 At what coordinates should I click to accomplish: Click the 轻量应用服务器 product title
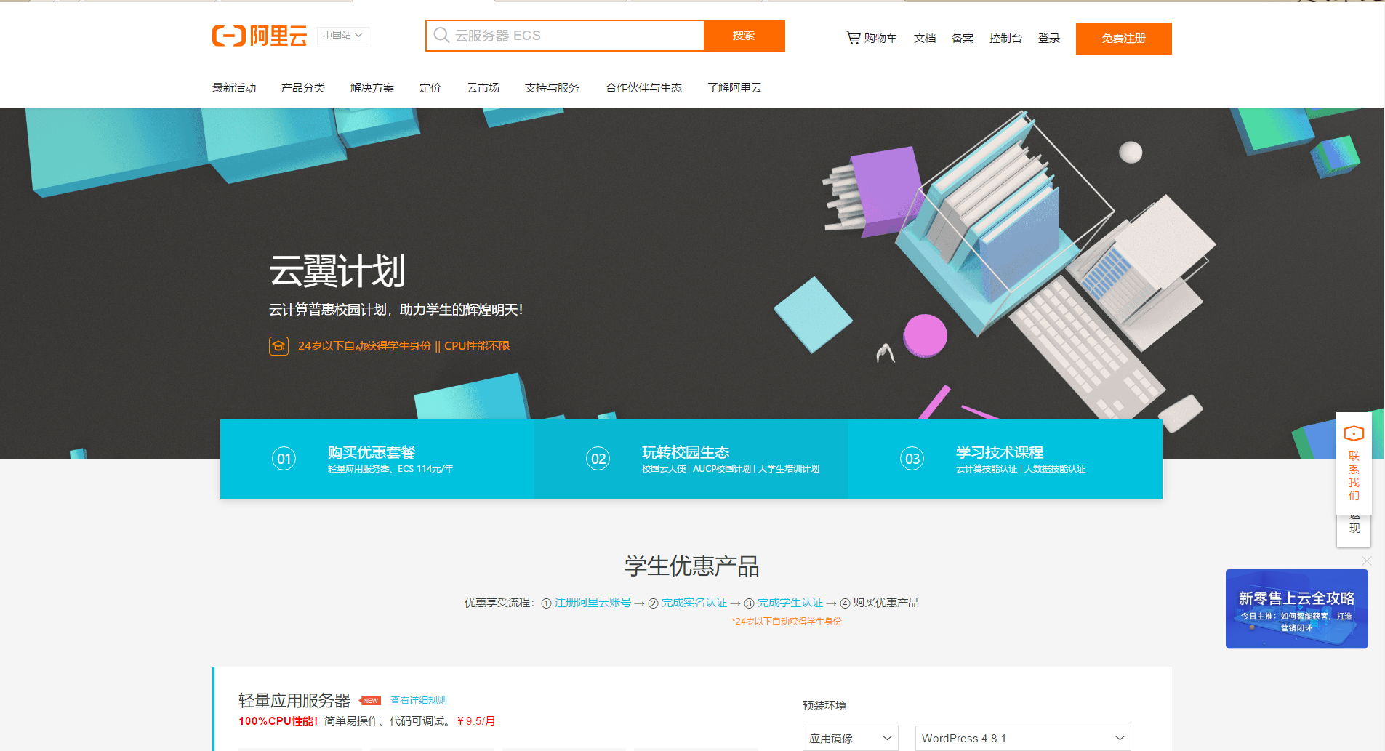[294, 701]
